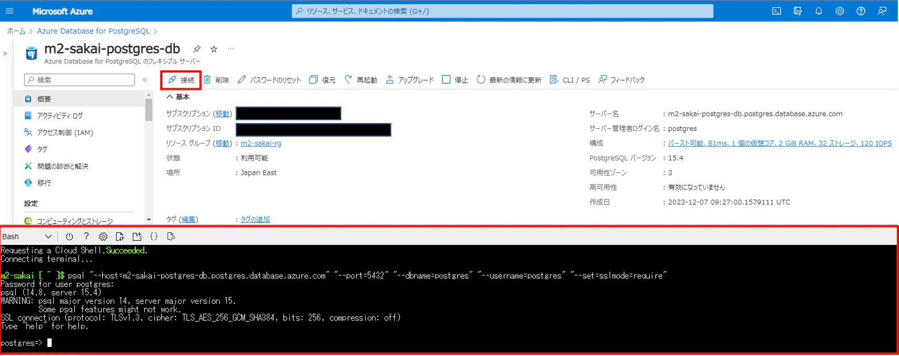Image resolution: width=899 pixels, height=356 pixels.
Task: Click the 削除 (Delete) toolbar button
Action: (x=216, y=80)
